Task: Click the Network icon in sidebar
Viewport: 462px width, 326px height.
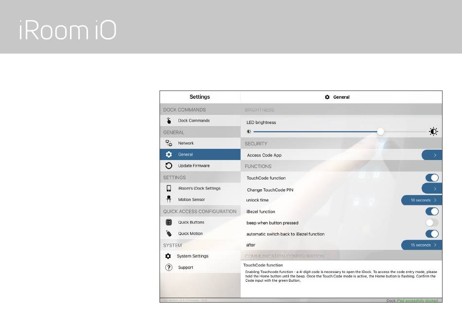Action: click(169, 143)
